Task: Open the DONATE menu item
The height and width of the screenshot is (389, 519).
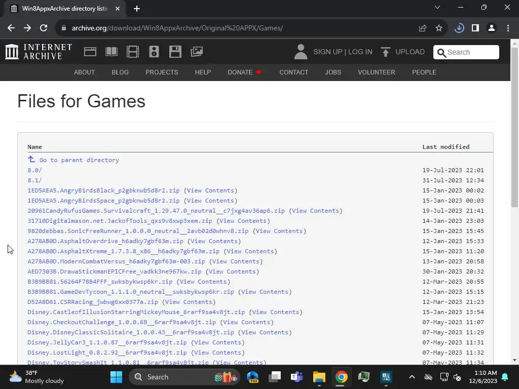Action: pos(245,72)
